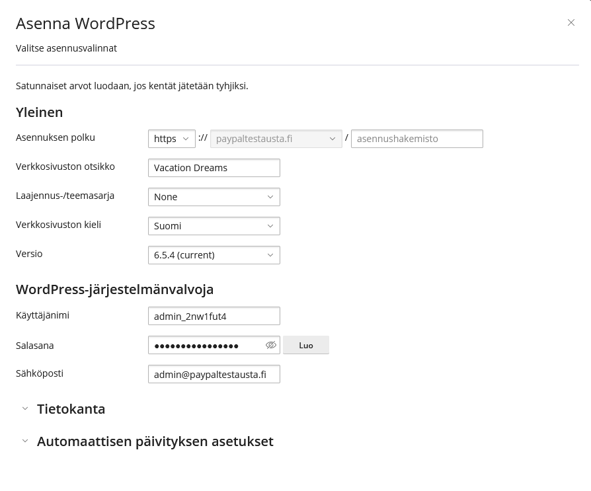Click the Käyttäjänimi field with admin_2nw1fut4

tap(214, 316)
